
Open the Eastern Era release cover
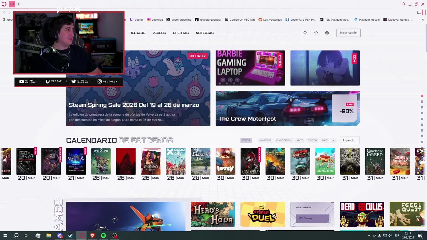(x=200, y=161)
